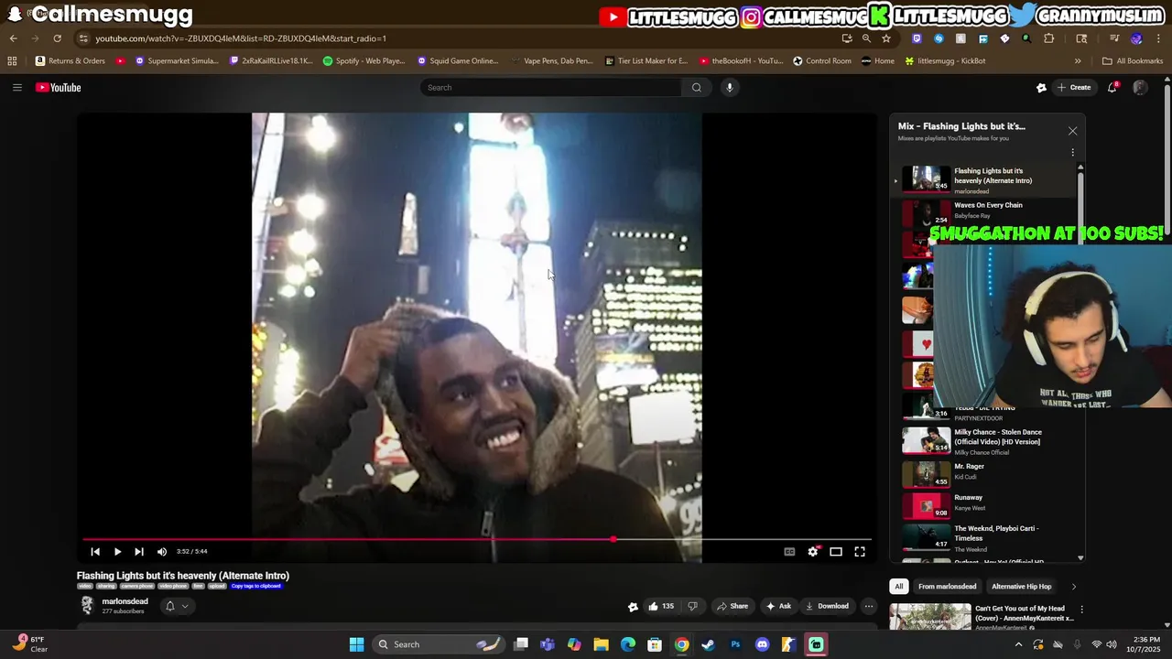Bookmark this page with the star icon

(x=886, y=38)
